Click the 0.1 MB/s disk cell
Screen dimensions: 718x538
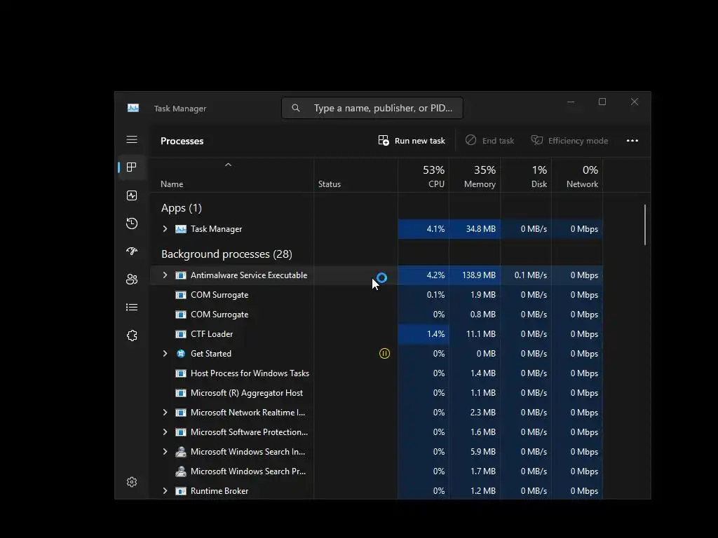coord(526,275)
